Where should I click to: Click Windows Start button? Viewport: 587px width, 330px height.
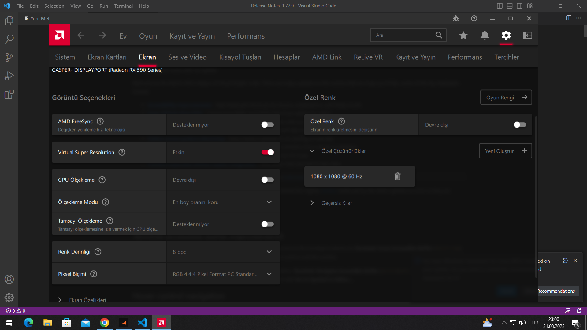tap(9, 323)
